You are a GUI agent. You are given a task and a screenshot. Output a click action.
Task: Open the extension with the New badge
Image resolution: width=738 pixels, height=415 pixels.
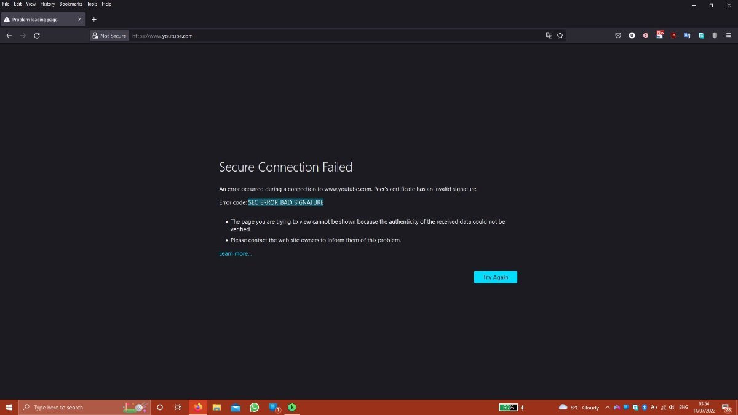[660, 35]
